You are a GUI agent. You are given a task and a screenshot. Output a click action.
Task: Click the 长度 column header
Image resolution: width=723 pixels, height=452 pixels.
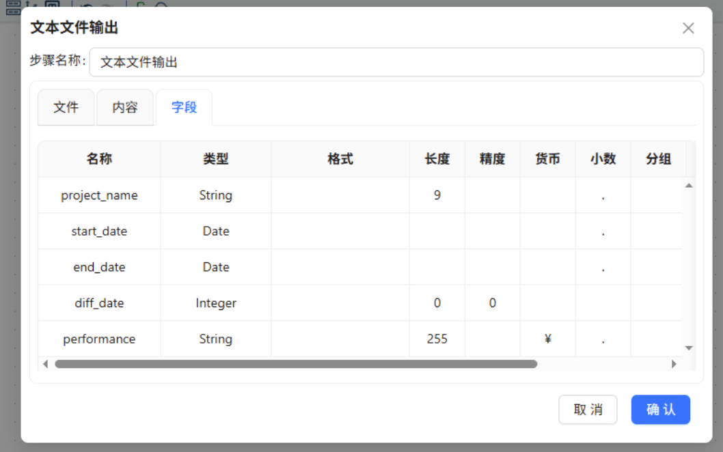(437, 159)
